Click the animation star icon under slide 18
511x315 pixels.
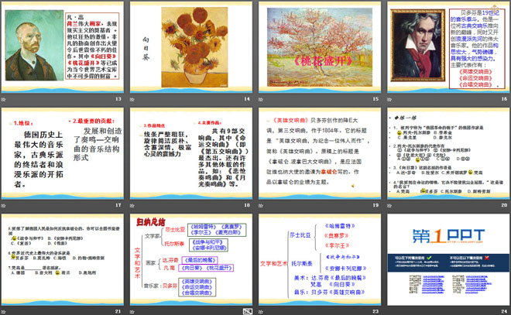tap(132, 206)
